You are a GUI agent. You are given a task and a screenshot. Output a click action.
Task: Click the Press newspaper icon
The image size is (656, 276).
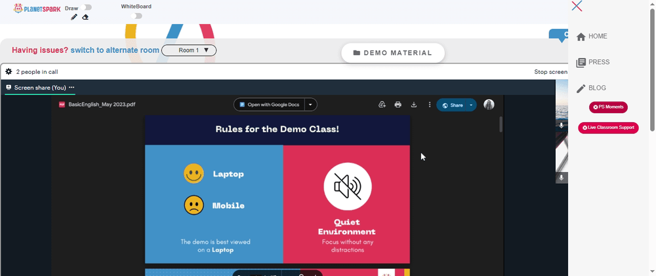(581, 63)
